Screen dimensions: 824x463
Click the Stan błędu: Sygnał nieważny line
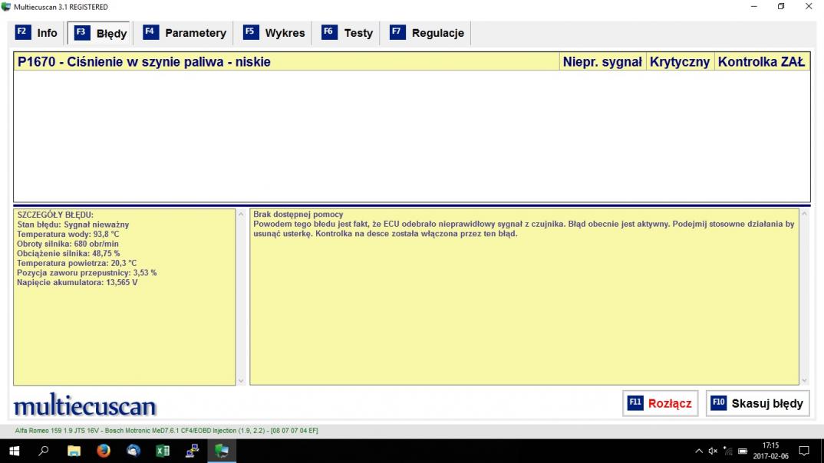tap(73, 225)
